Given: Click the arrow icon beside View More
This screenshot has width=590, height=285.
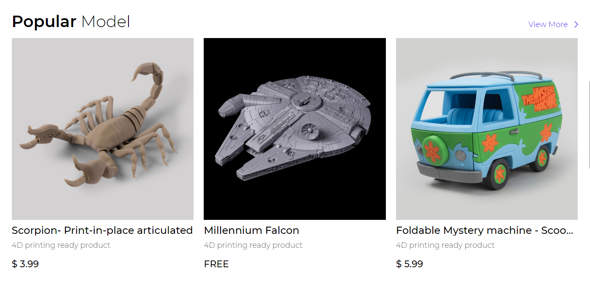Looking at the screenshot, I should 576,25.
